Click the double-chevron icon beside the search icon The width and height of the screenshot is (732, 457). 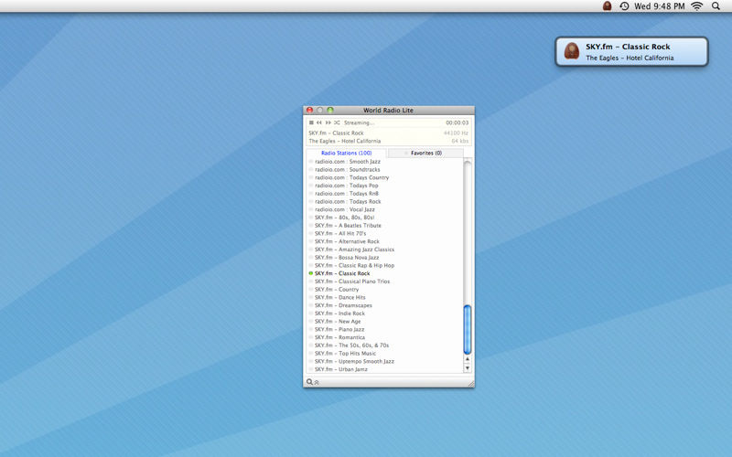(x=317, y=382)
